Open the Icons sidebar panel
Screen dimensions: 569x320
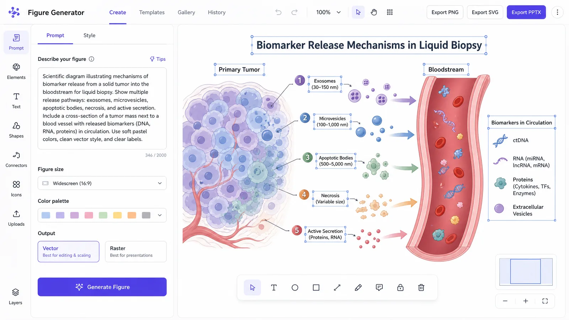[x=16, y=189]
